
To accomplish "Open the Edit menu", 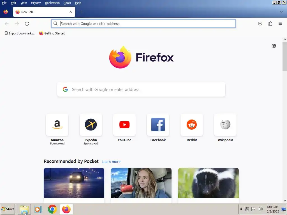I will pyautogui.click(x=13, y=3).
